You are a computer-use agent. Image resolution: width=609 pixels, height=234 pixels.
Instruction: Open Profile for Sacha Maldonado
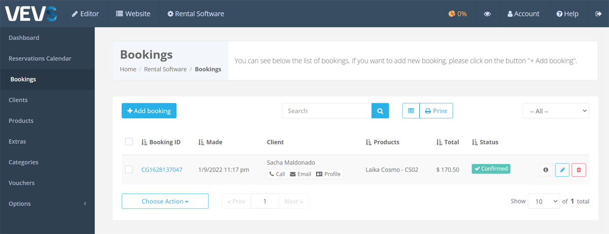[x=328, y=174]
